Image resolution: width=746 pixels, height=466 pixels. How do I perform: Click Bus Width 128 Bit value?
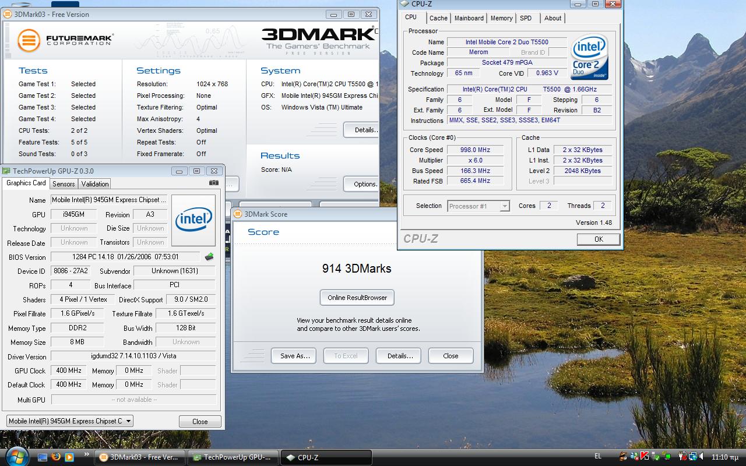[x=186, y=328]
